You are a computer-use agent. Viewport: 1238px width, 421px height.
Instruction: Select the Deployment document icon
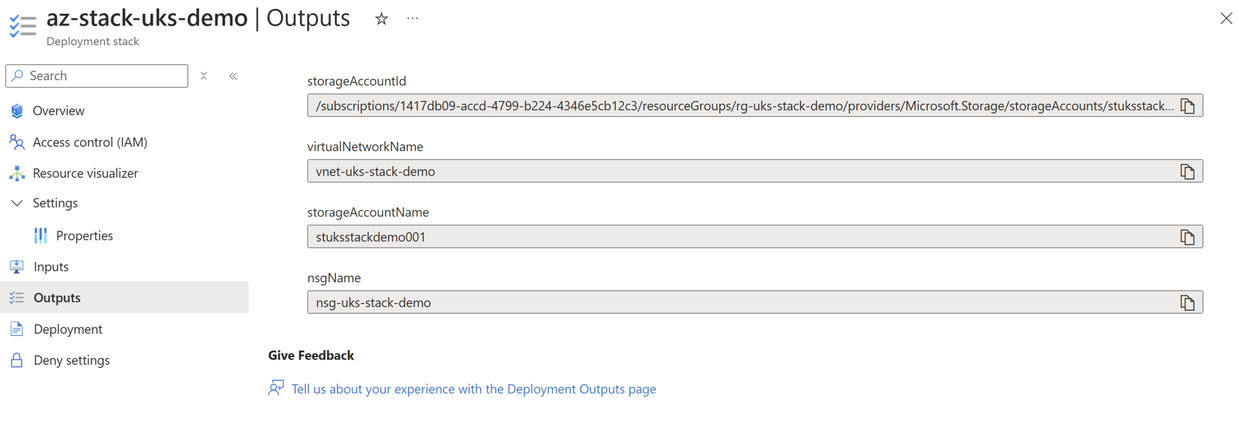pos(16,329)
